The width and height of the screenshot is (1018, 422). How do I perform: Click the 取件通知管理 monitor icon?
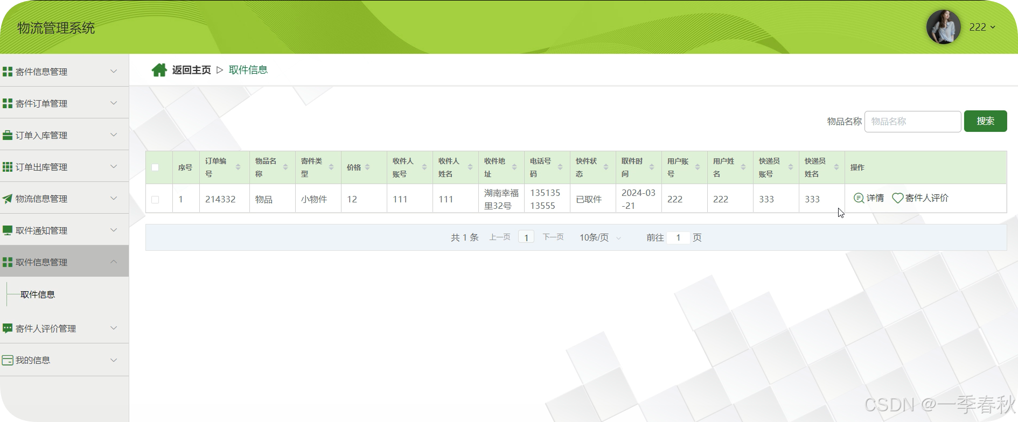click(x=8, y=230)
